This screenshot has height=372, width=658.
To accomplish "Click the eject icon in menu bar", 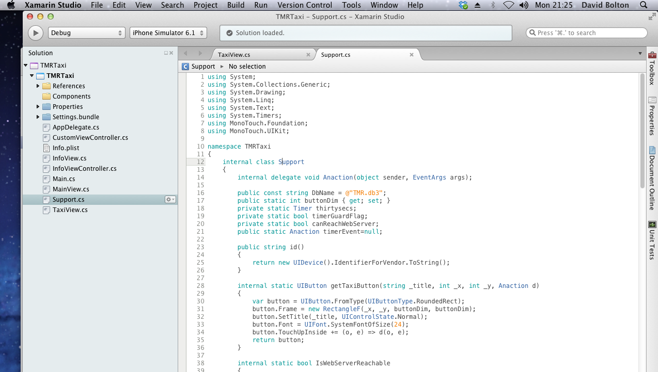I will 478,5.
